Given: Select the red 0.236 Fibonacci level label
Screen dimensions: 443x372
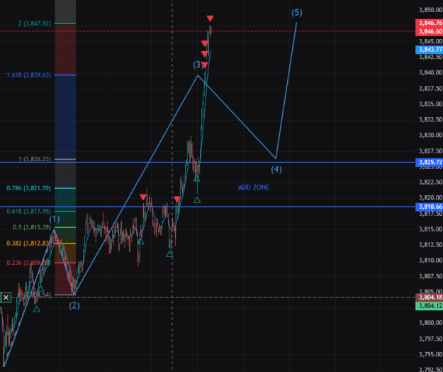Looking at the screenshot, I should pos(28,263).
